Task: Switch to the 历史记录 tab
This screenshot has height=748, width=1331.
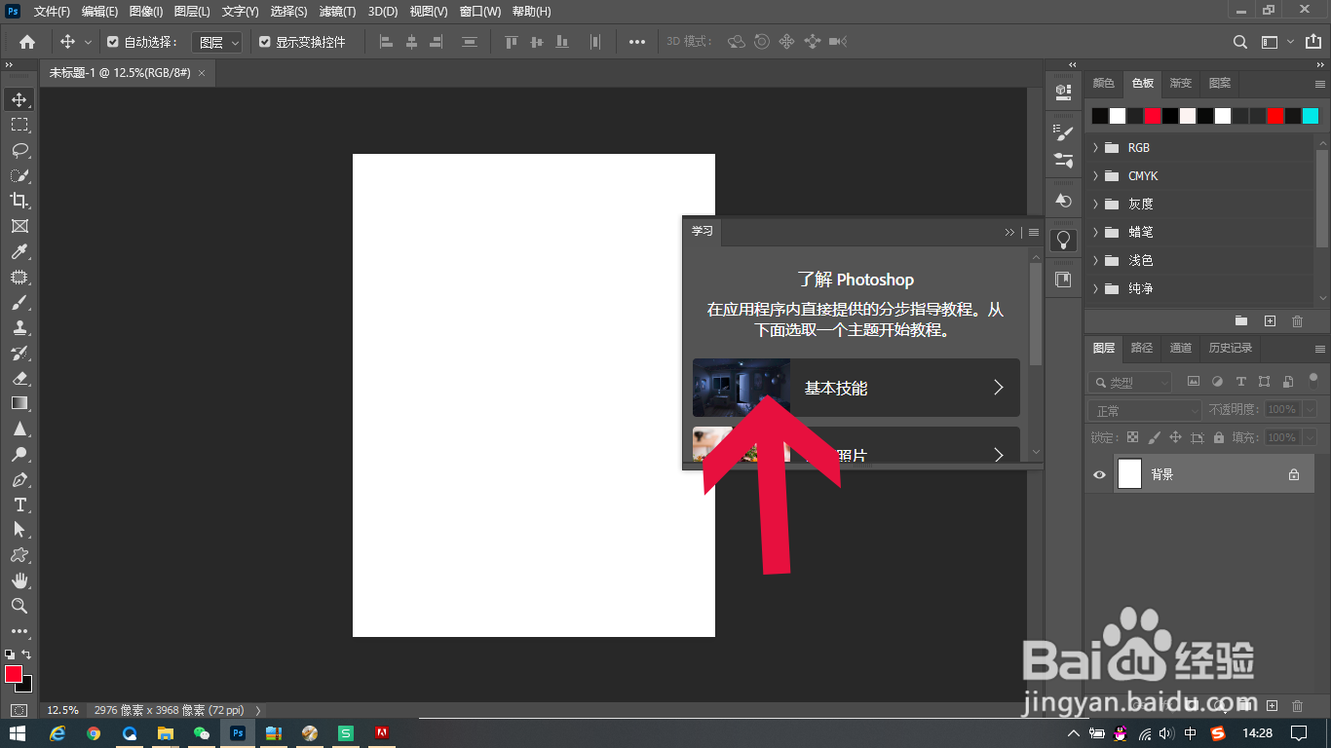Action: tap(1231, 348)
